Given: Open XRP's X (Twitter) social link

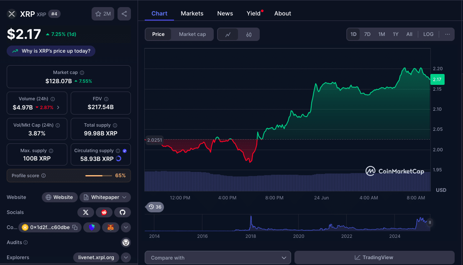Looking at the screenshot, I should (x=86, y=212).
